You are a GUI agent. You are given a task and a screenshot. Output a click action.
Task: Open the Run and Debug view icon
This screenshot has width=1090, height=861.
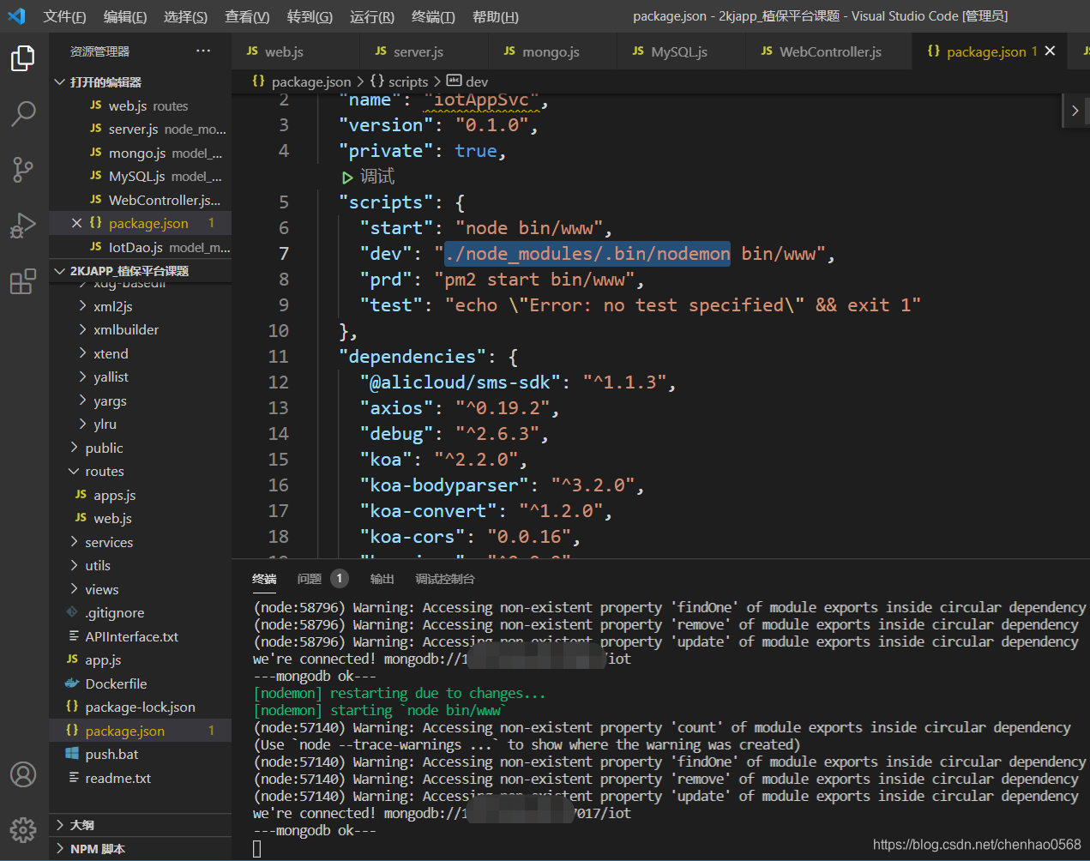click(x=23, y=226)
